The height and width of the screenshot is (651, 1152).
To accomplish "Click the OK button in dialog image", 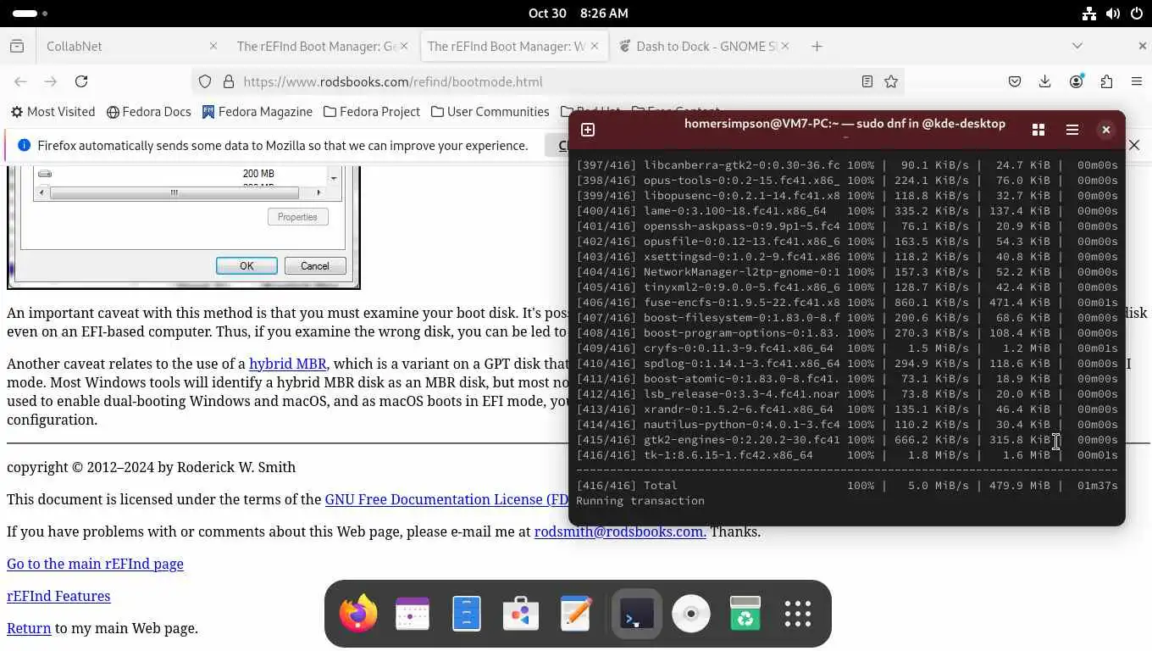I will tap(246, 265).
